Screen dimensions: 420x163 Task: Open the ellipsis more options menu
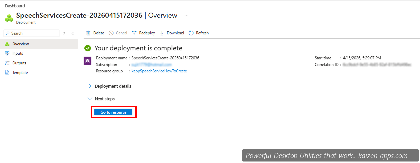(186, 16)
